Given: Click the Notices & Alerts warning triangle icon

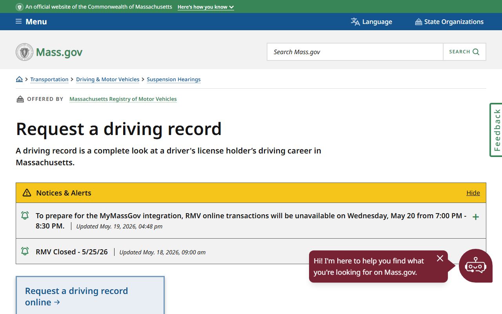Looking at the screenshot, I should tap(27, 193).
